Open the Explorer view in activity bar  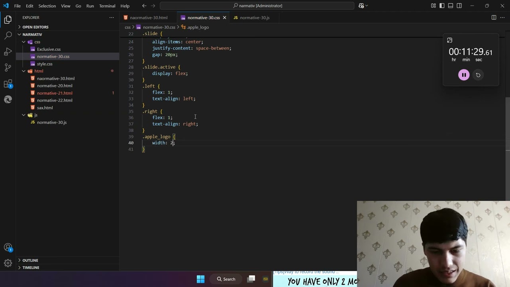click(8, 19)
